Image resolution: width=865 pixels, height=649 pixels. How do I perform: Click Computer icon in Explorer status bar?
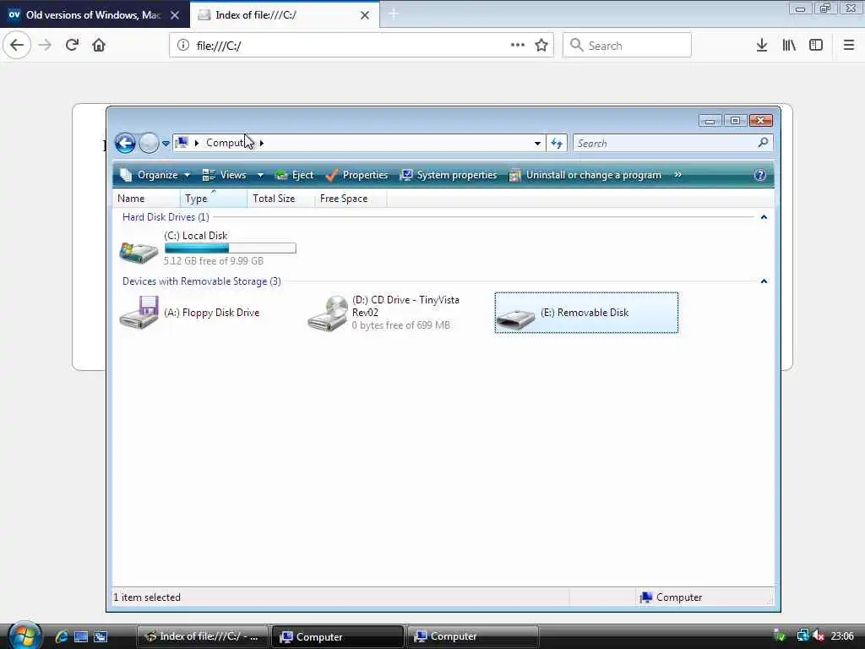pyautogui.click(x=646, y=597)
